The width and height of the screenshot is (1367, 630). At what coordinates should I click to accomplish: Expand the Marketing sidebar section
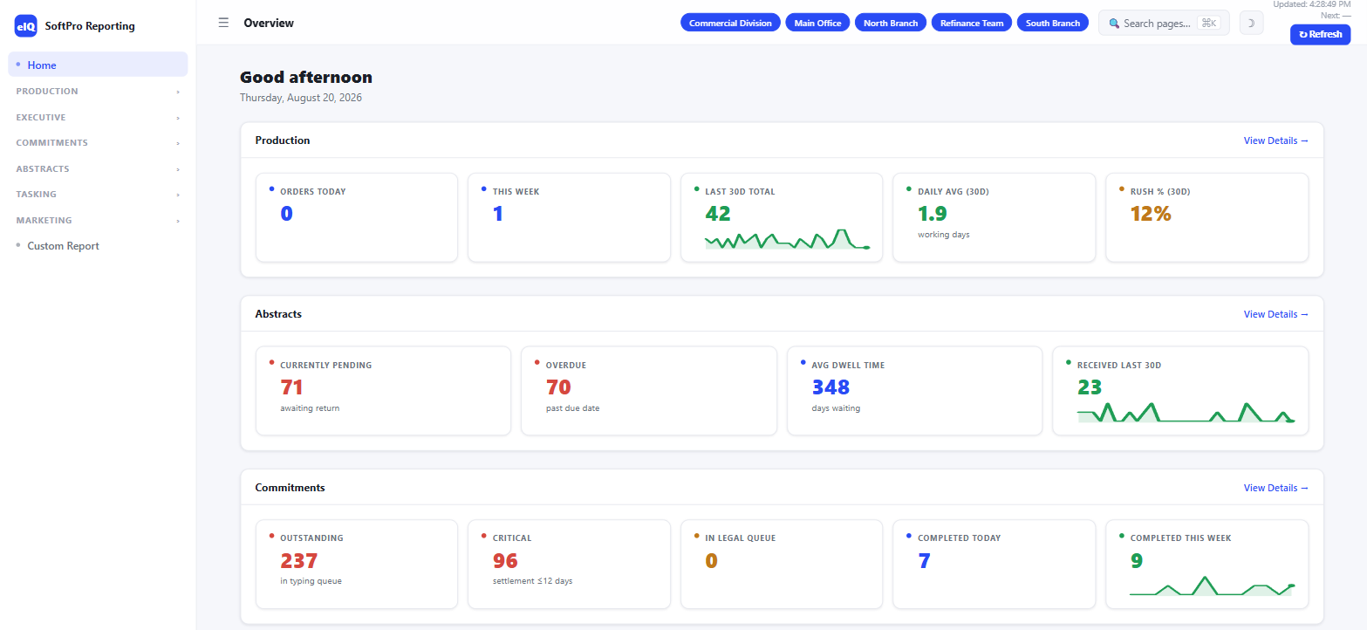click(98, 220)
